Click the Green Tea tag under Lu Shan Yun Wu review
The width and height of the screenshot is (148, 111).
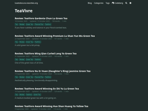[x=30, y=42]
